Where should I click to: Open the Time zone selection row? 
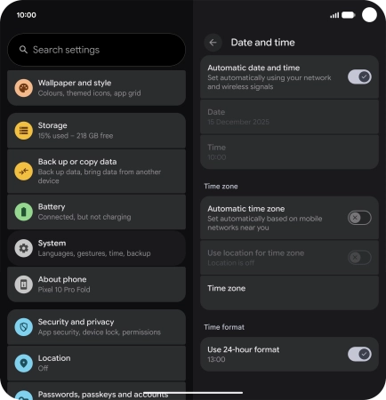[289, 293]
